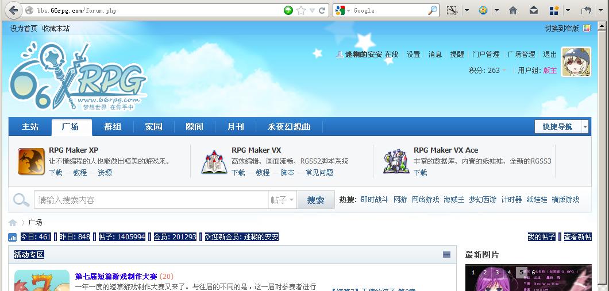
Task: Click 脚本 under RPG Maker VX
Action: click(x=287, y=173)
